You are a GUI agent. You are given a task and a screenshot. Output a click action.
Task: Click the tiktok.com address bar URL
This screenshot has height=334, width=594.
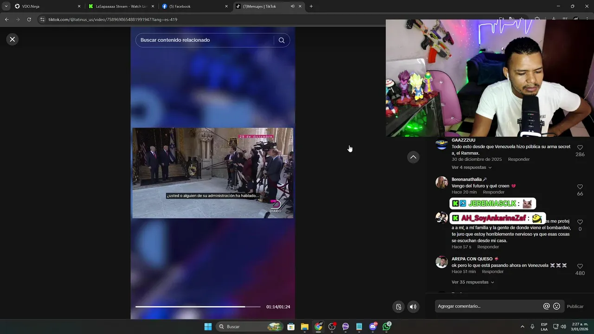coord(113,19)
